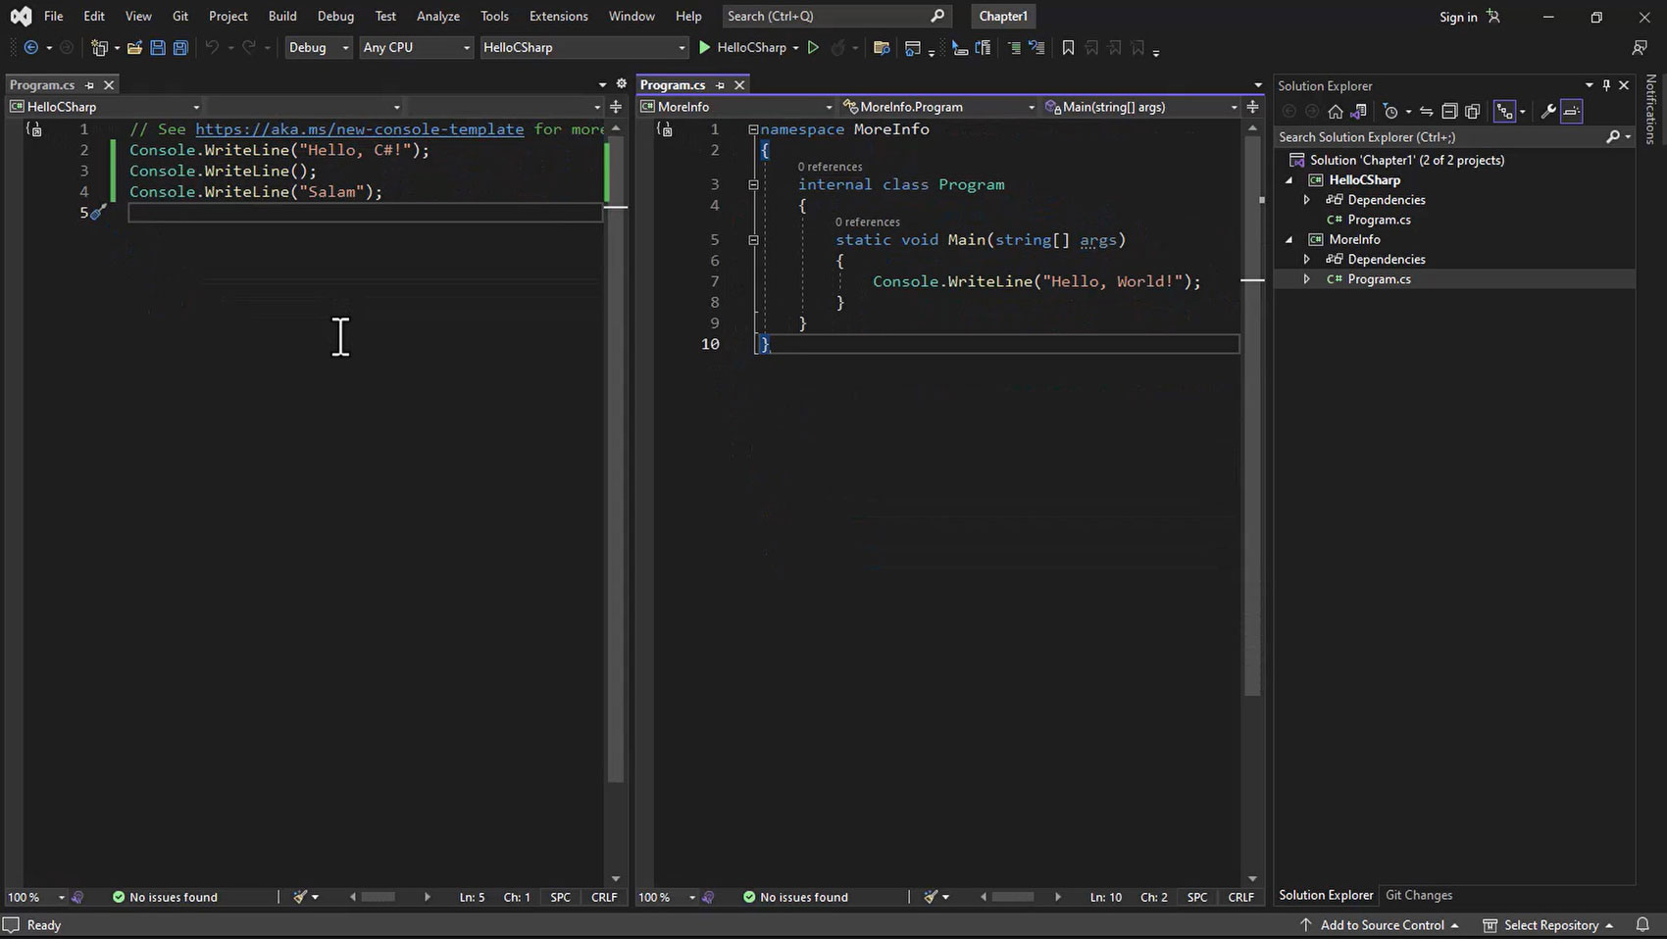Switch to the Solution Explorer bottom tab
This screenshot has height=939, width=1667.
(1326, 895)
